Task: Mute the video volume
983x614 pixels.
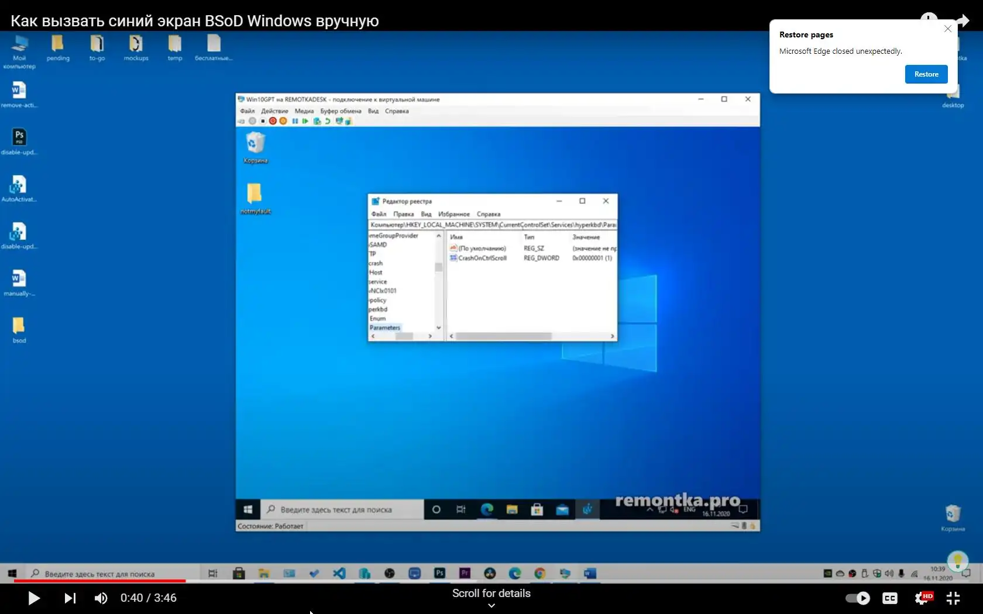Action: [101, 598]
